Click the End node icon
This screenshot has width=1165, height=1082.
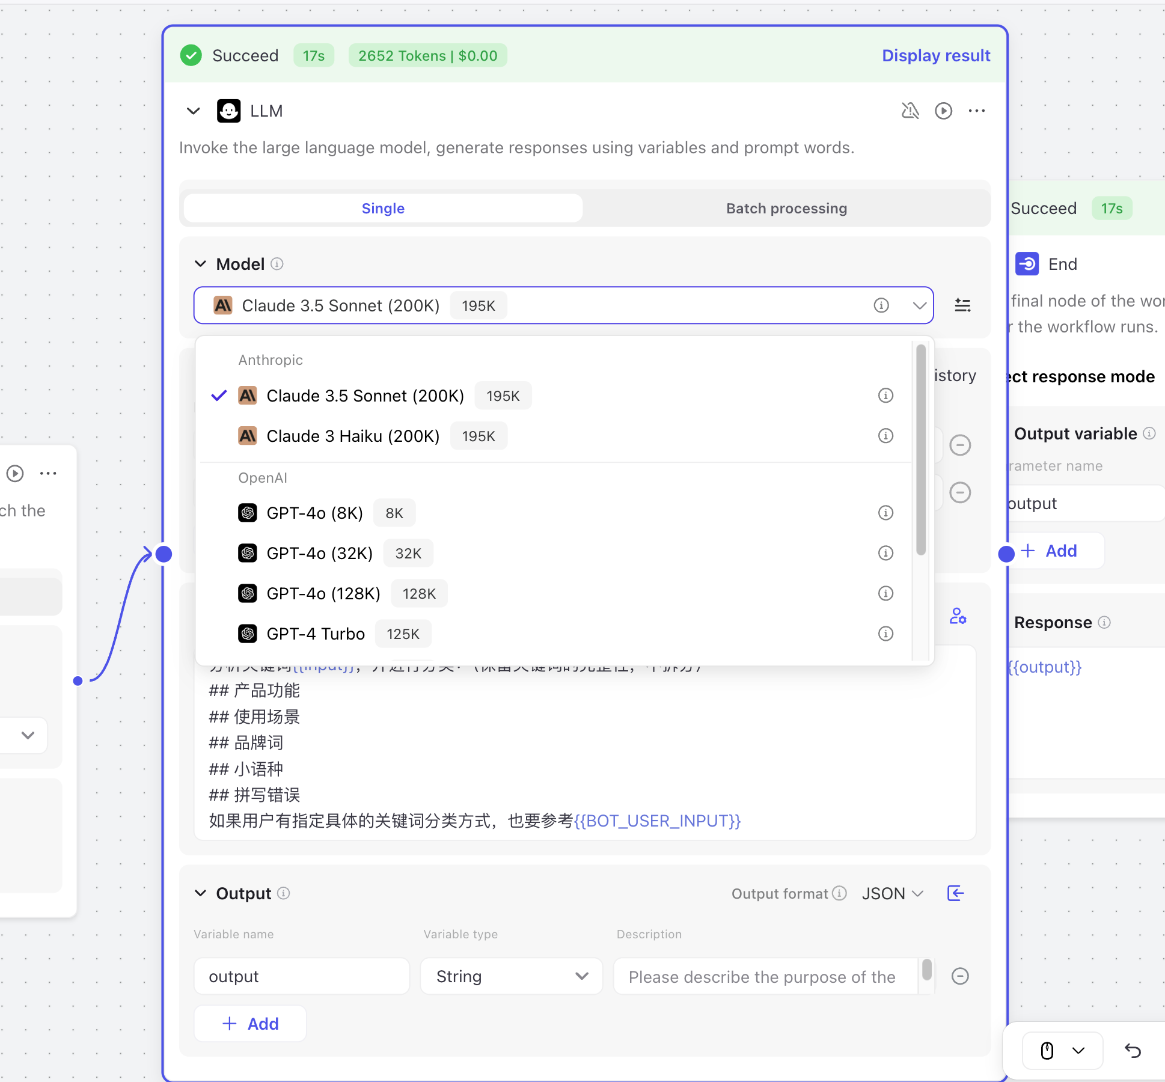point(1027,264)
